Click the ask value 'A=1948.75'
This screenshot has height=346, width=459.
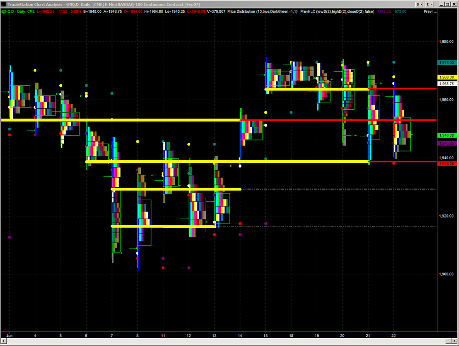[112, 12]
